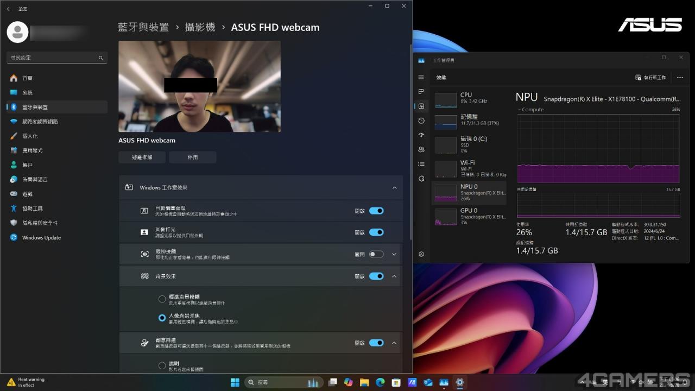Open Task Manager settings gear

click(421, 254)
